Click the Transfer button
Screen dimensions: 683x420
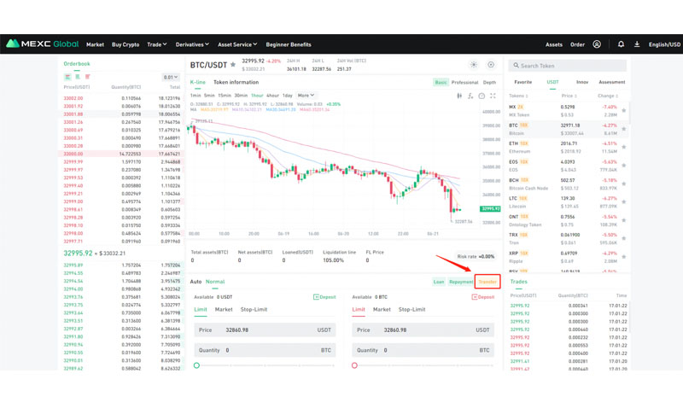click(x=487, y=282)
